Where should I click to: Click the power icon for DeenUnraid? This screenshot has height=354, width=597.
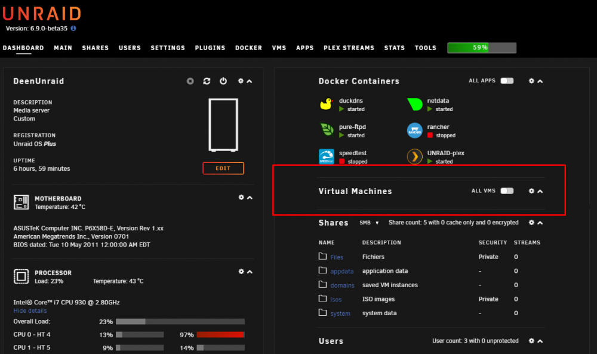click(x=223, y=81)
